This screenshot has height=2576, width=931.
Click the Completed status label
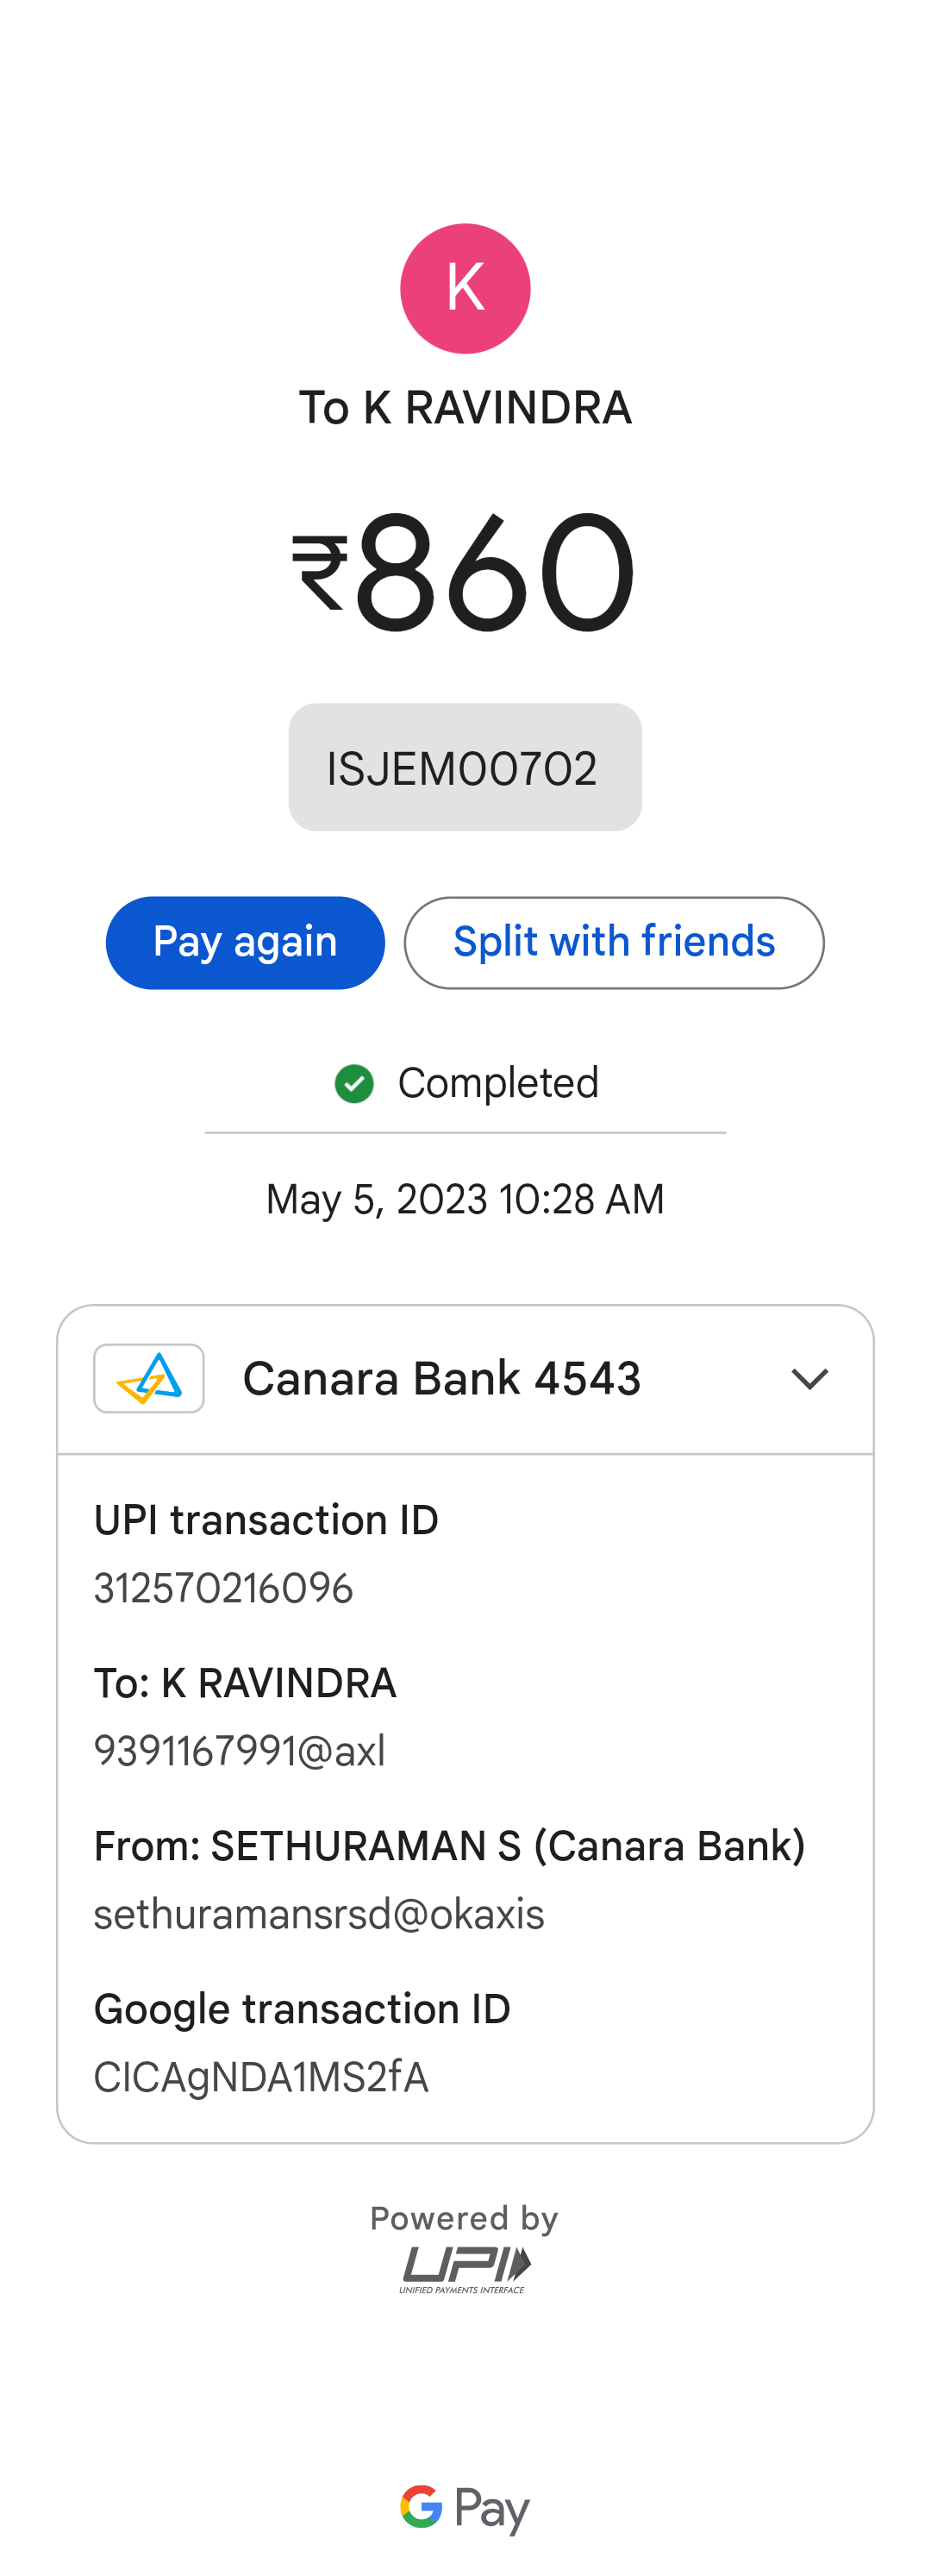coord(498,1083)
